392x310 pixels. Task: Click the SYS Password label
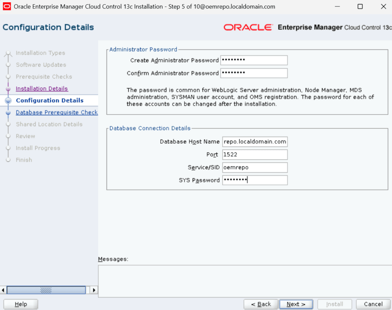click(199, 180)
